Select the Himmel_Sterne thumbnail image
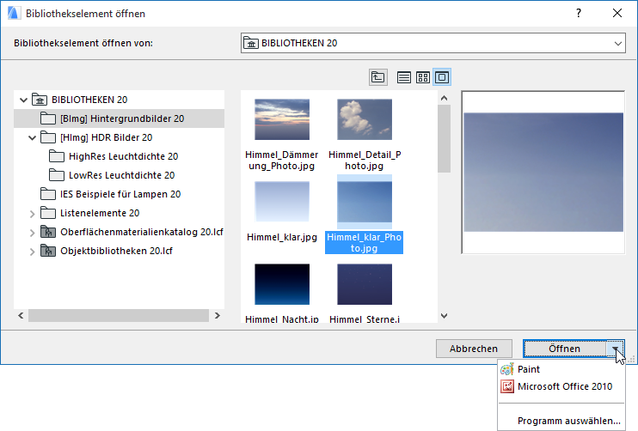 coord(365,284)
